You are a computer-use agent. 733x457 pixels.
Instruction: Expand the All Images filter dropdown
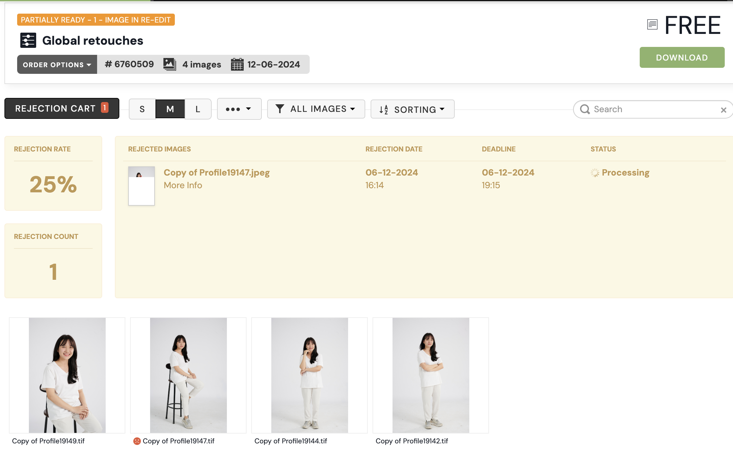pyautogui.click(x=316, y=109)
